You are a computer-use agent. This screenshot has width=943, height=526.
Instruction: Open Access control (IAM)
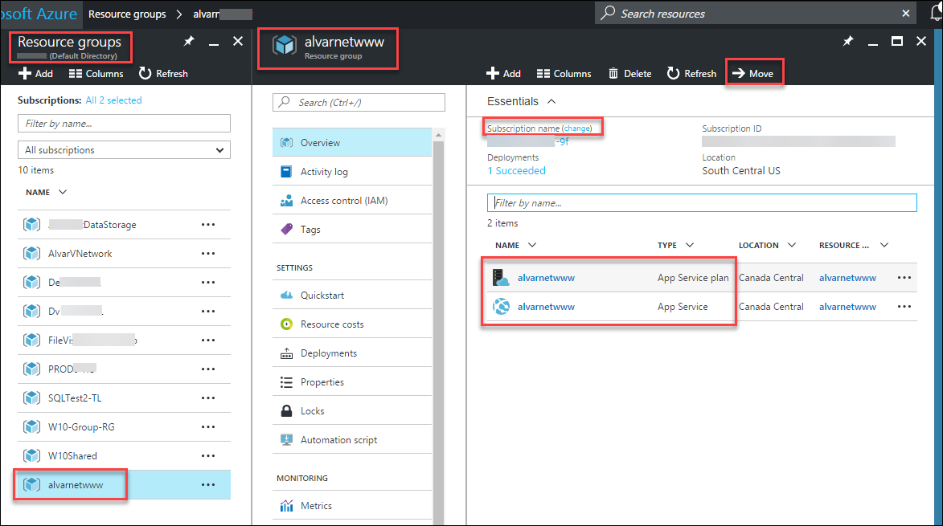(x=352, y=201)
